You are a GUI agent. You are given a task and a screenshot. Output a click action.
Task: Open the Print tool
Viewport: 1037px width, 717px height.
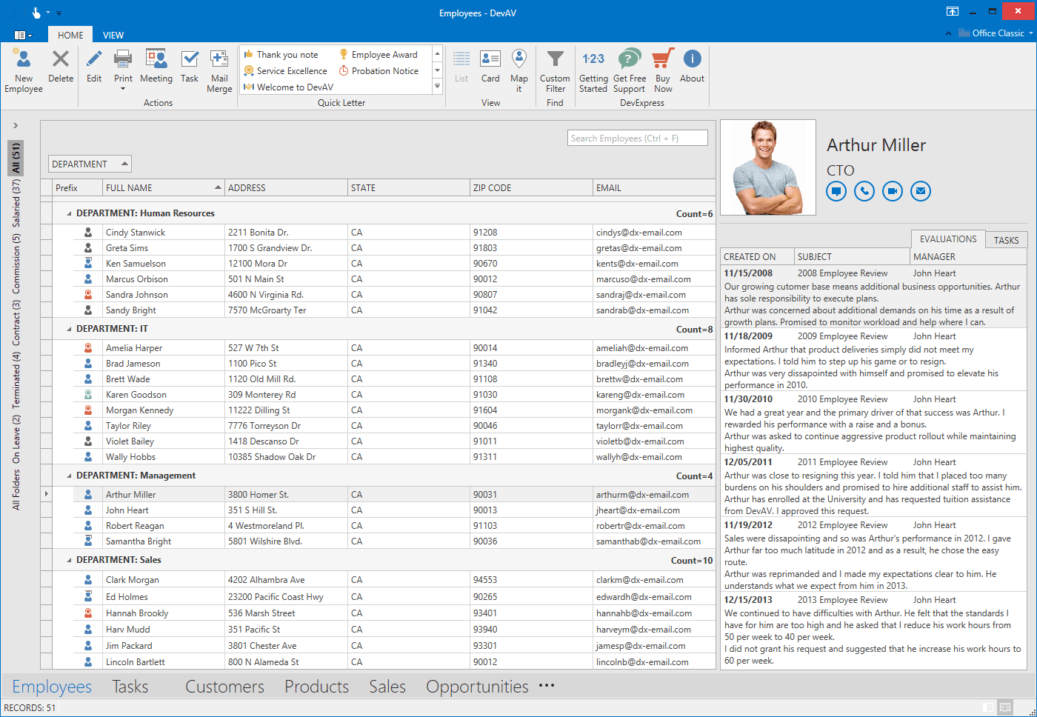[123, 70]
